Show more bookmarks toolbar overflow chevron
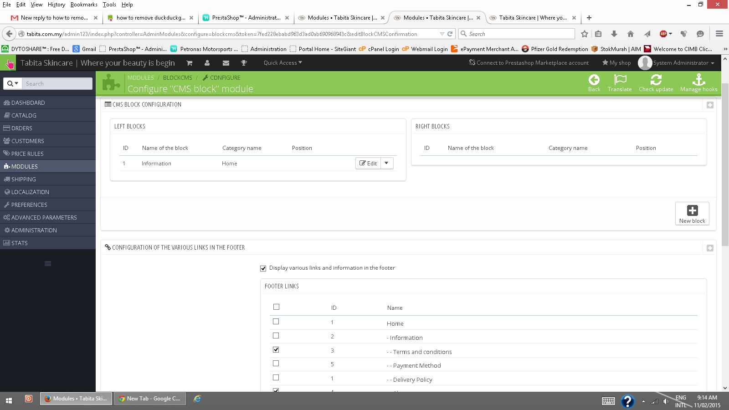Viewport: 729px width, 410px height. [725, 49]
